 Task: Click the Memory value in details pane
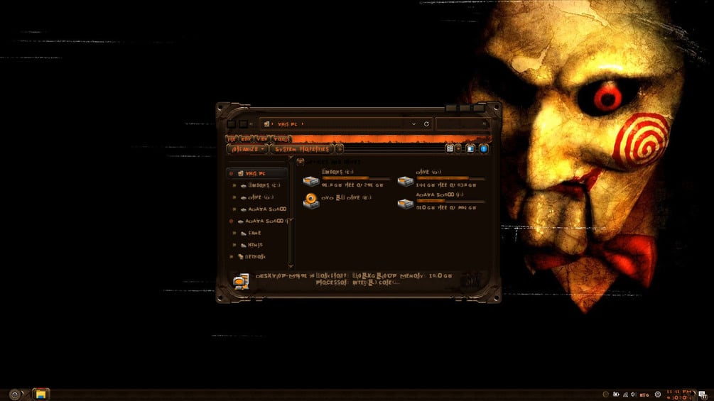[x=441, y=276]
